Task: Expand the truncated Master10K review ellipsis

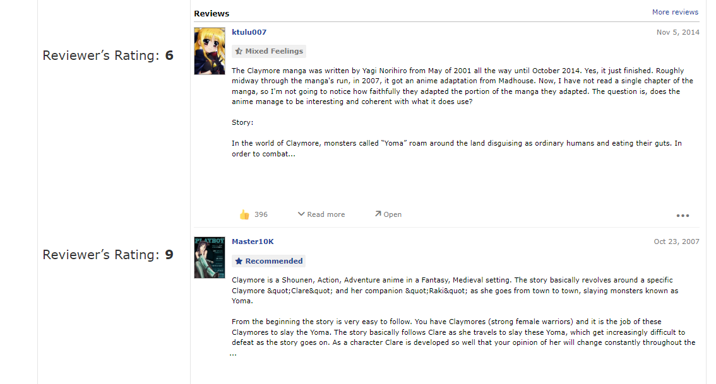Action: 234,354
